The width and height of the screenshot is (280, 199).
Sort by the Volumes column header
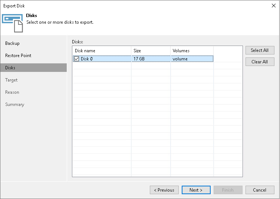[192, 51]
